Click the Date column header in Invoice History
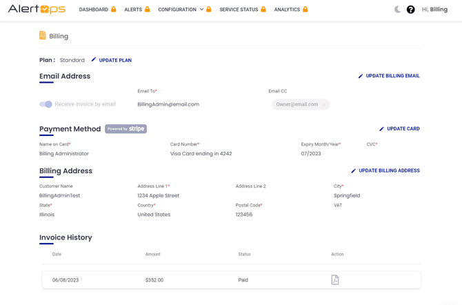This screenshot has height=305, width=462. click(57, 255)
